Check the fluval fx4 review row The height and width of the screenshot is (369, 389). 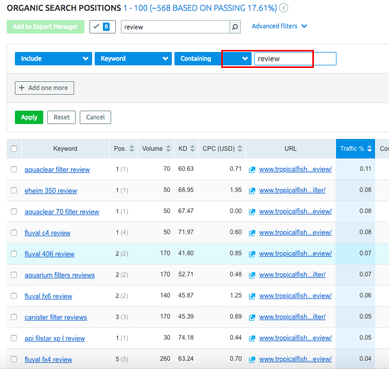coord(14,359)
